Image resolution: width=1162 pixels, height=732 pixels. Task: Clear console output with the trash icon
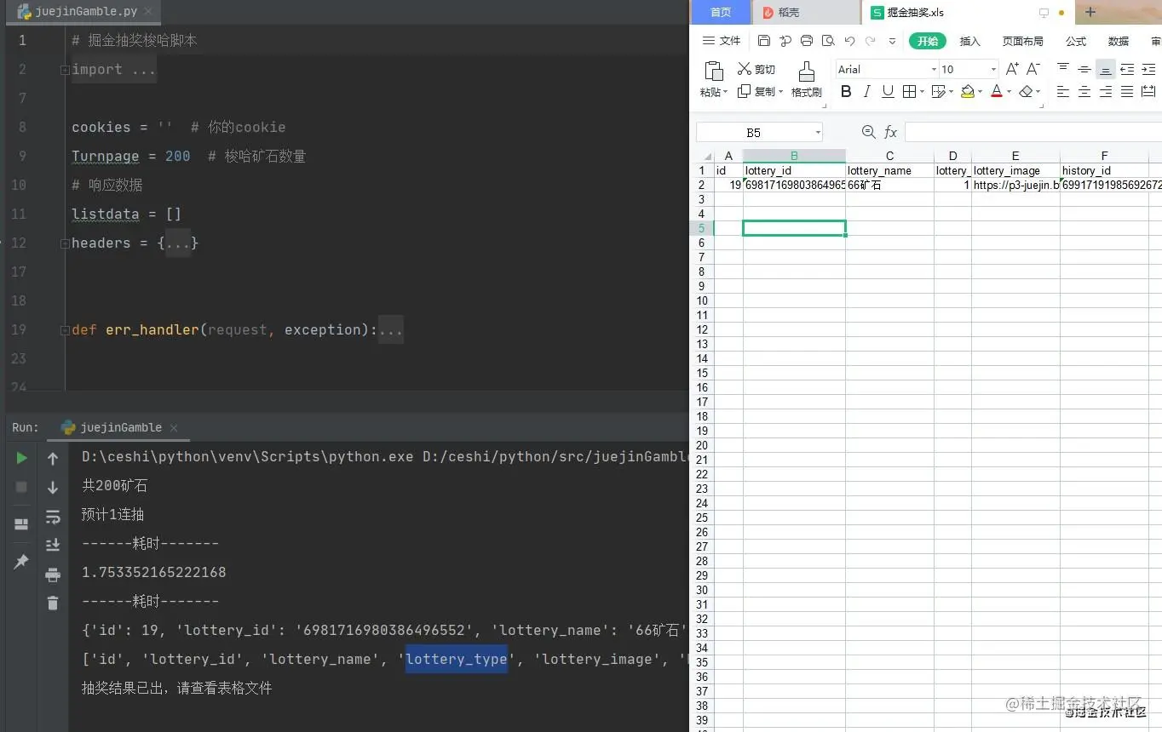tap(53, 603)
